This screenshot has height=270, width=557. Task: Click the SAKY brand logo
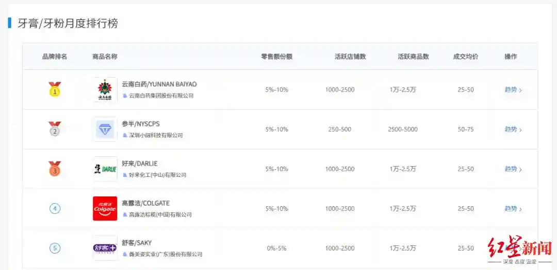pyautogui.click(x=105, y=248)
